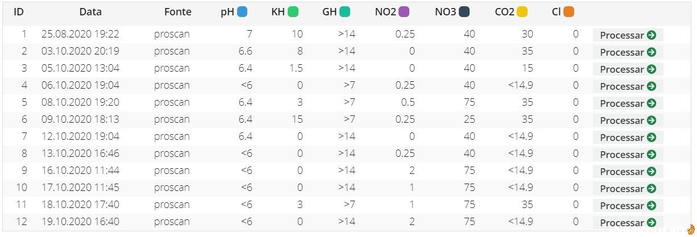Click the teal GH color swatch

click(x=345, y=11)
